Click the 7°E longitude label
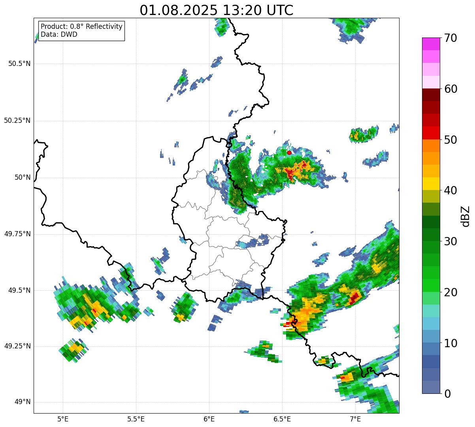 (x=355, y=419)
